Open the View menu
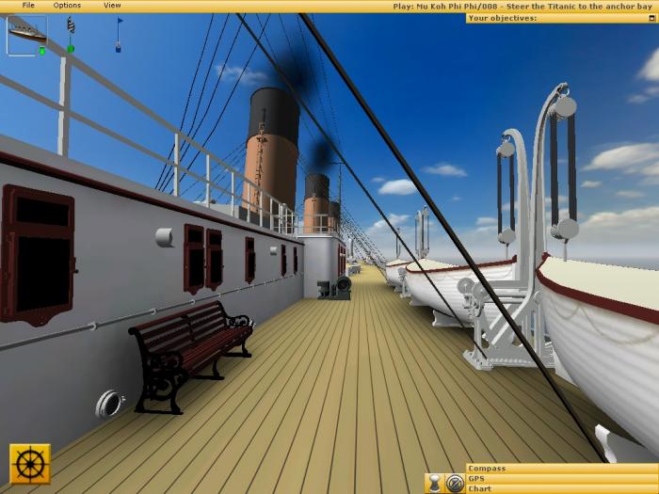Viewport: 659px width, 494px height. (x=112, y=6)
